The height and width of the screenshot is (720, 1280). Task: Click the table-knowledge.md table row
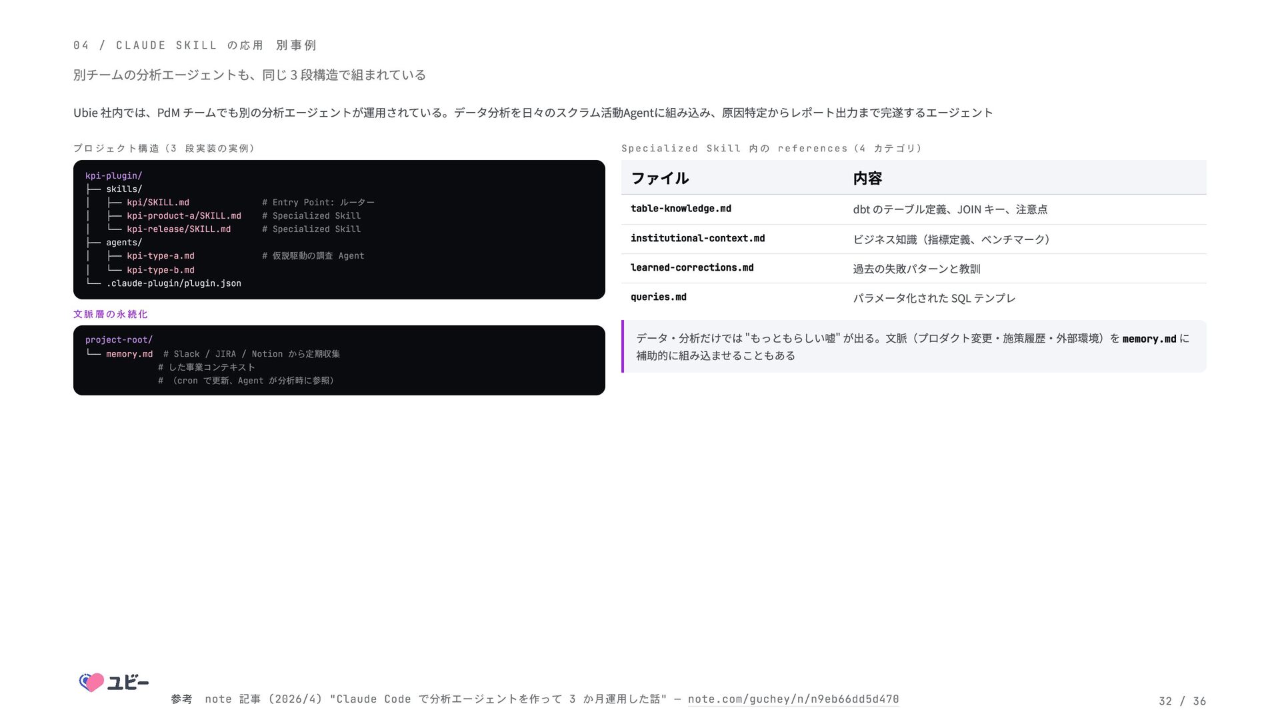(913, 209)
